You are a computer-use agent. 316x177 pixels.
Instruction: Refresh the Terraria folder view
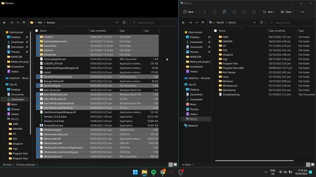tap(124, 23)
